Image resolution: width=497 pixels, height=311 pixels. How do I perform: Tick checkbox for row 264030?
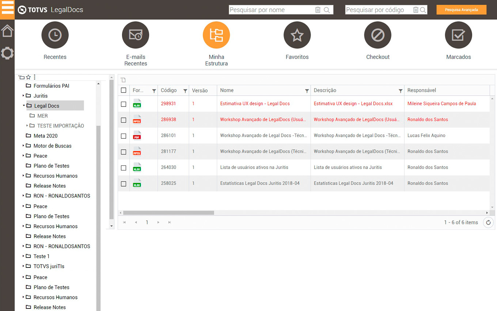[x=124, y=168]
